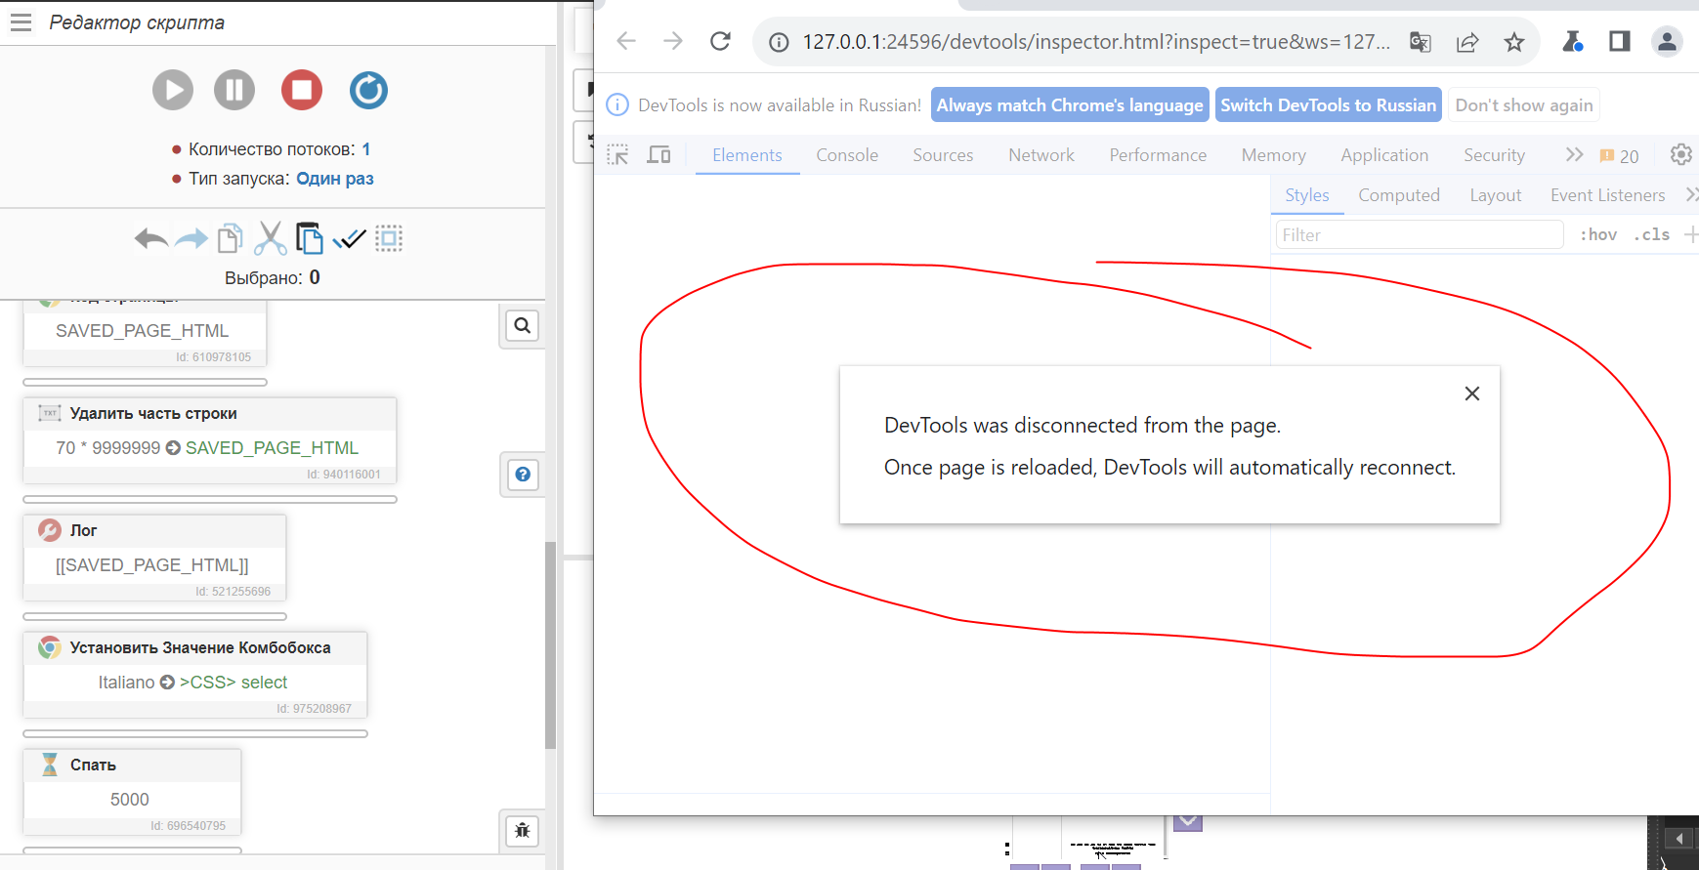
Task: Pause the script execution
Action: [234, 90]
